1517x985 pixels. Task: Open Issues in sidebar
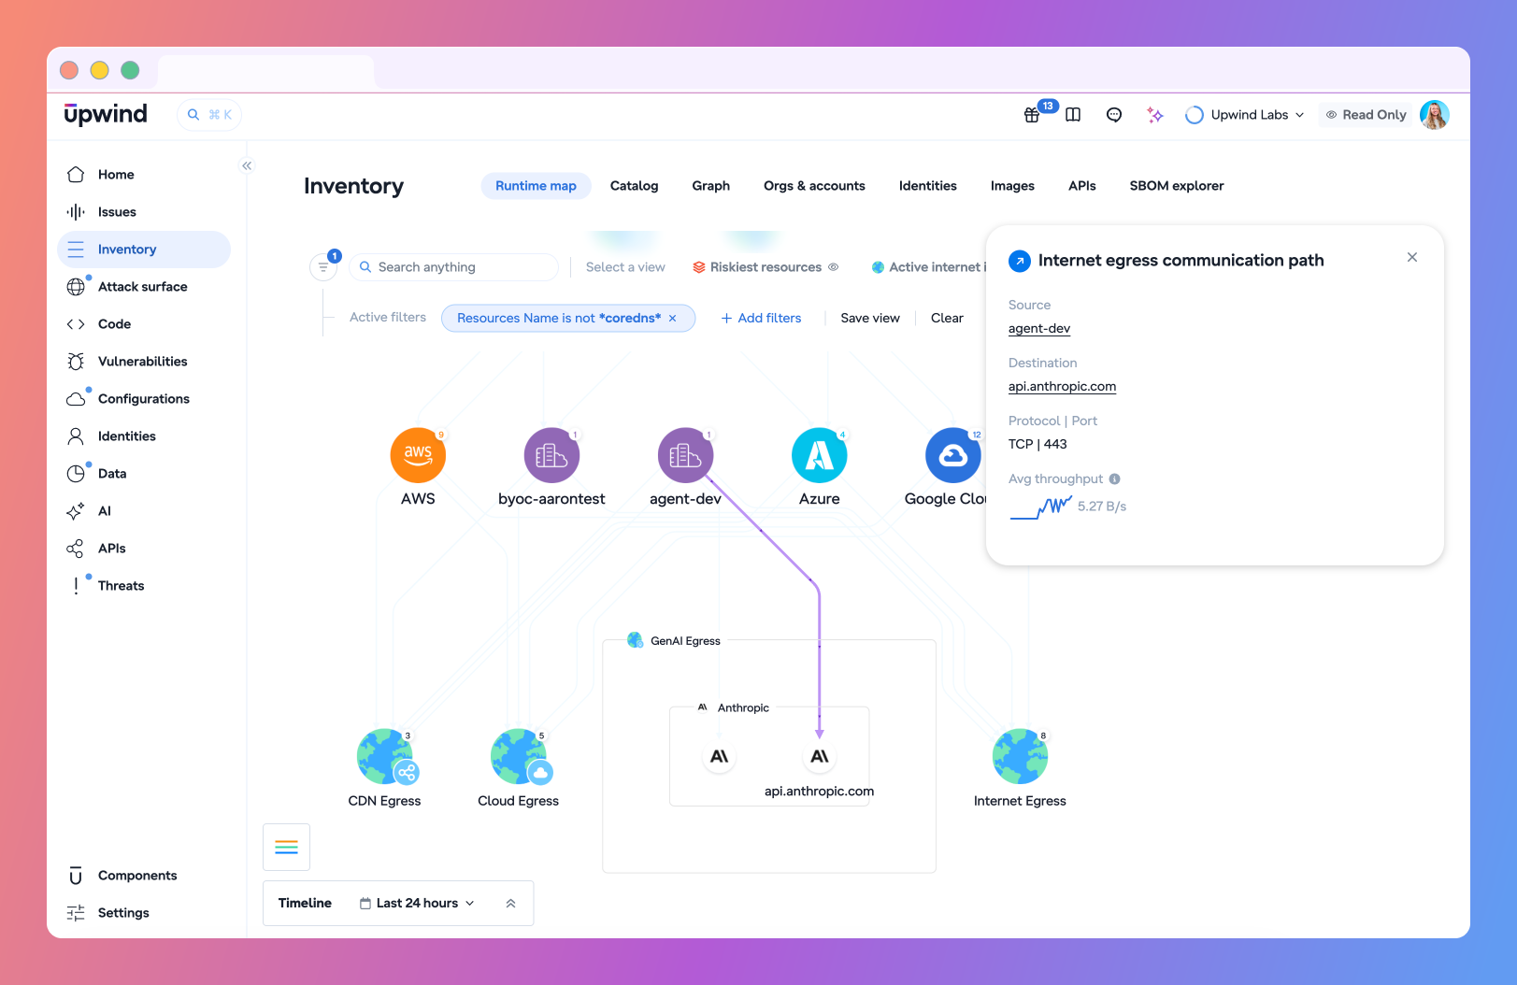coord(144,212)
